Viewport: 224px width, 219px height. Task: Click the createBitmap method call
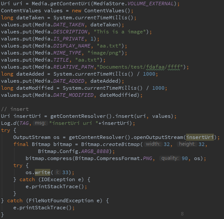coord(121,144)
